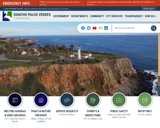The height and width of the screenshot is (128, 160).
Task: Expand the City Services menu
Action: click(114, 16)
